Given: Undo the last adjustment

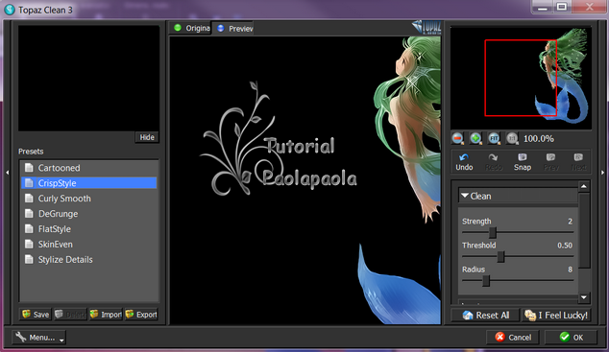Looking at the screenshot, I should pyautogui.click(x=464, y=162).
